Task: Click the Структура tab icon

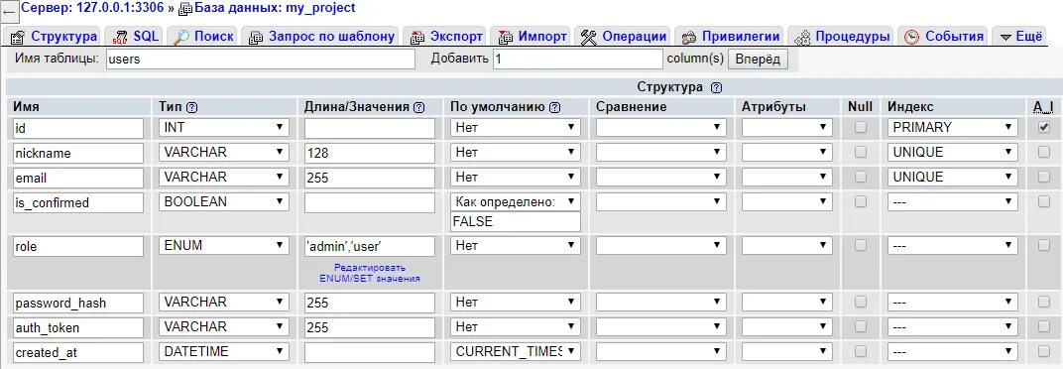Action: pyautogui.click(x=18, y=38)
